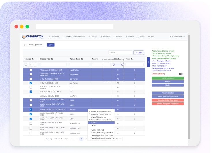217x153 pixels.
Task: Open the Reports menu item
Action: tap(118, 37)
